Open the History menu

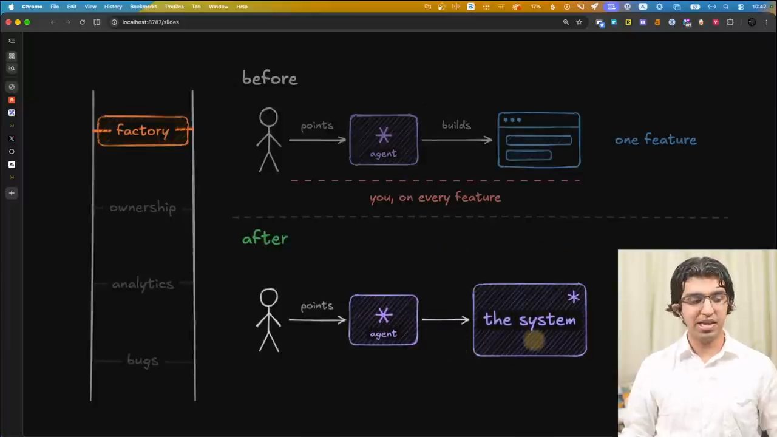tap(113, 7)
